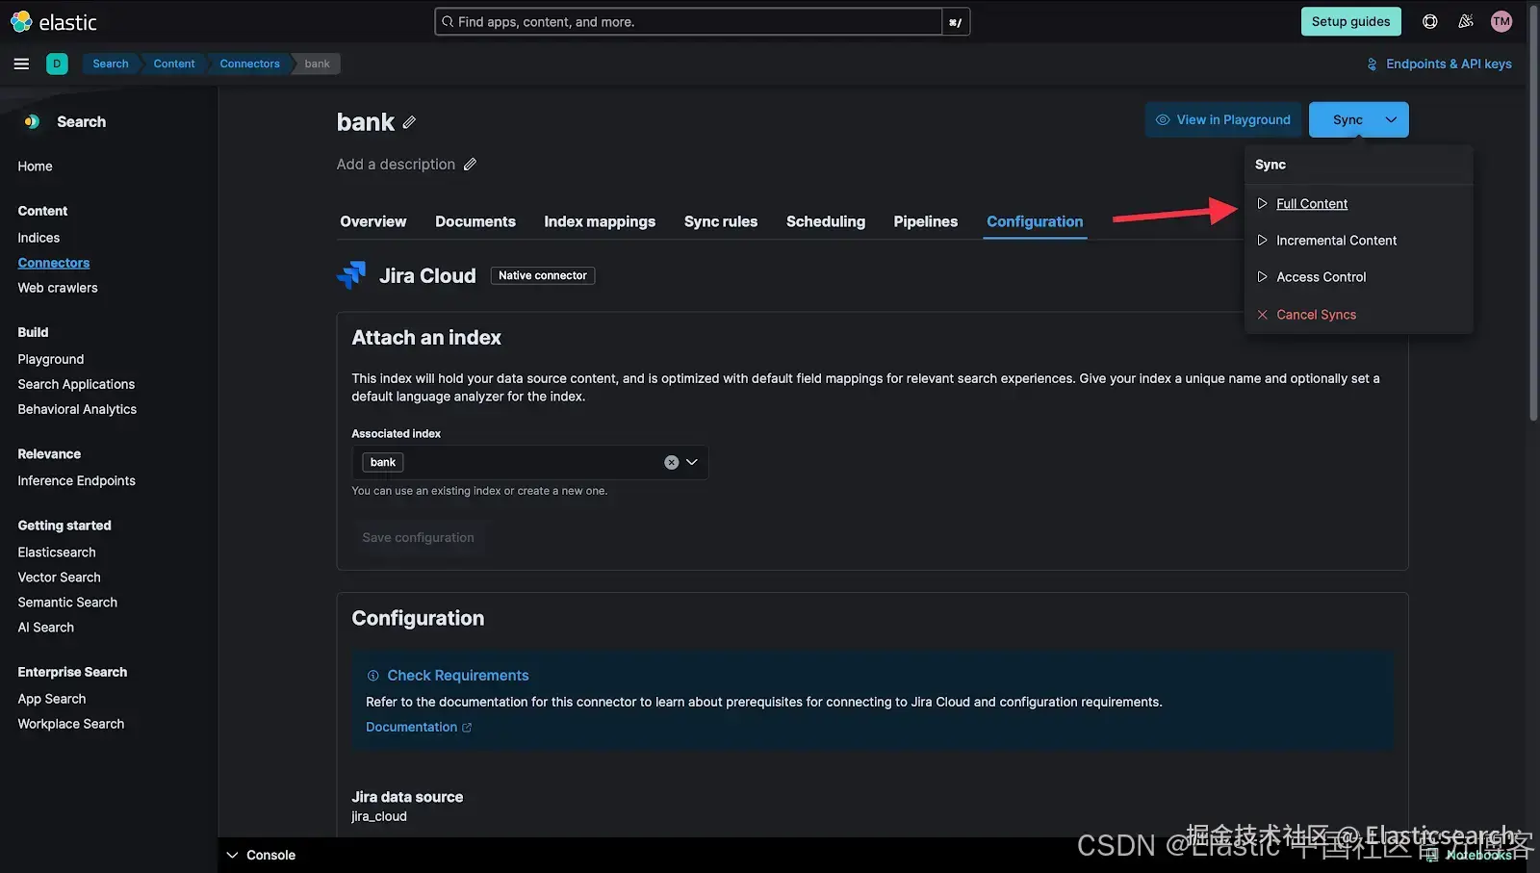Edit the bank connector name pencil
The width and height of the screenshot is (1540, 873).
coord(409,122)
